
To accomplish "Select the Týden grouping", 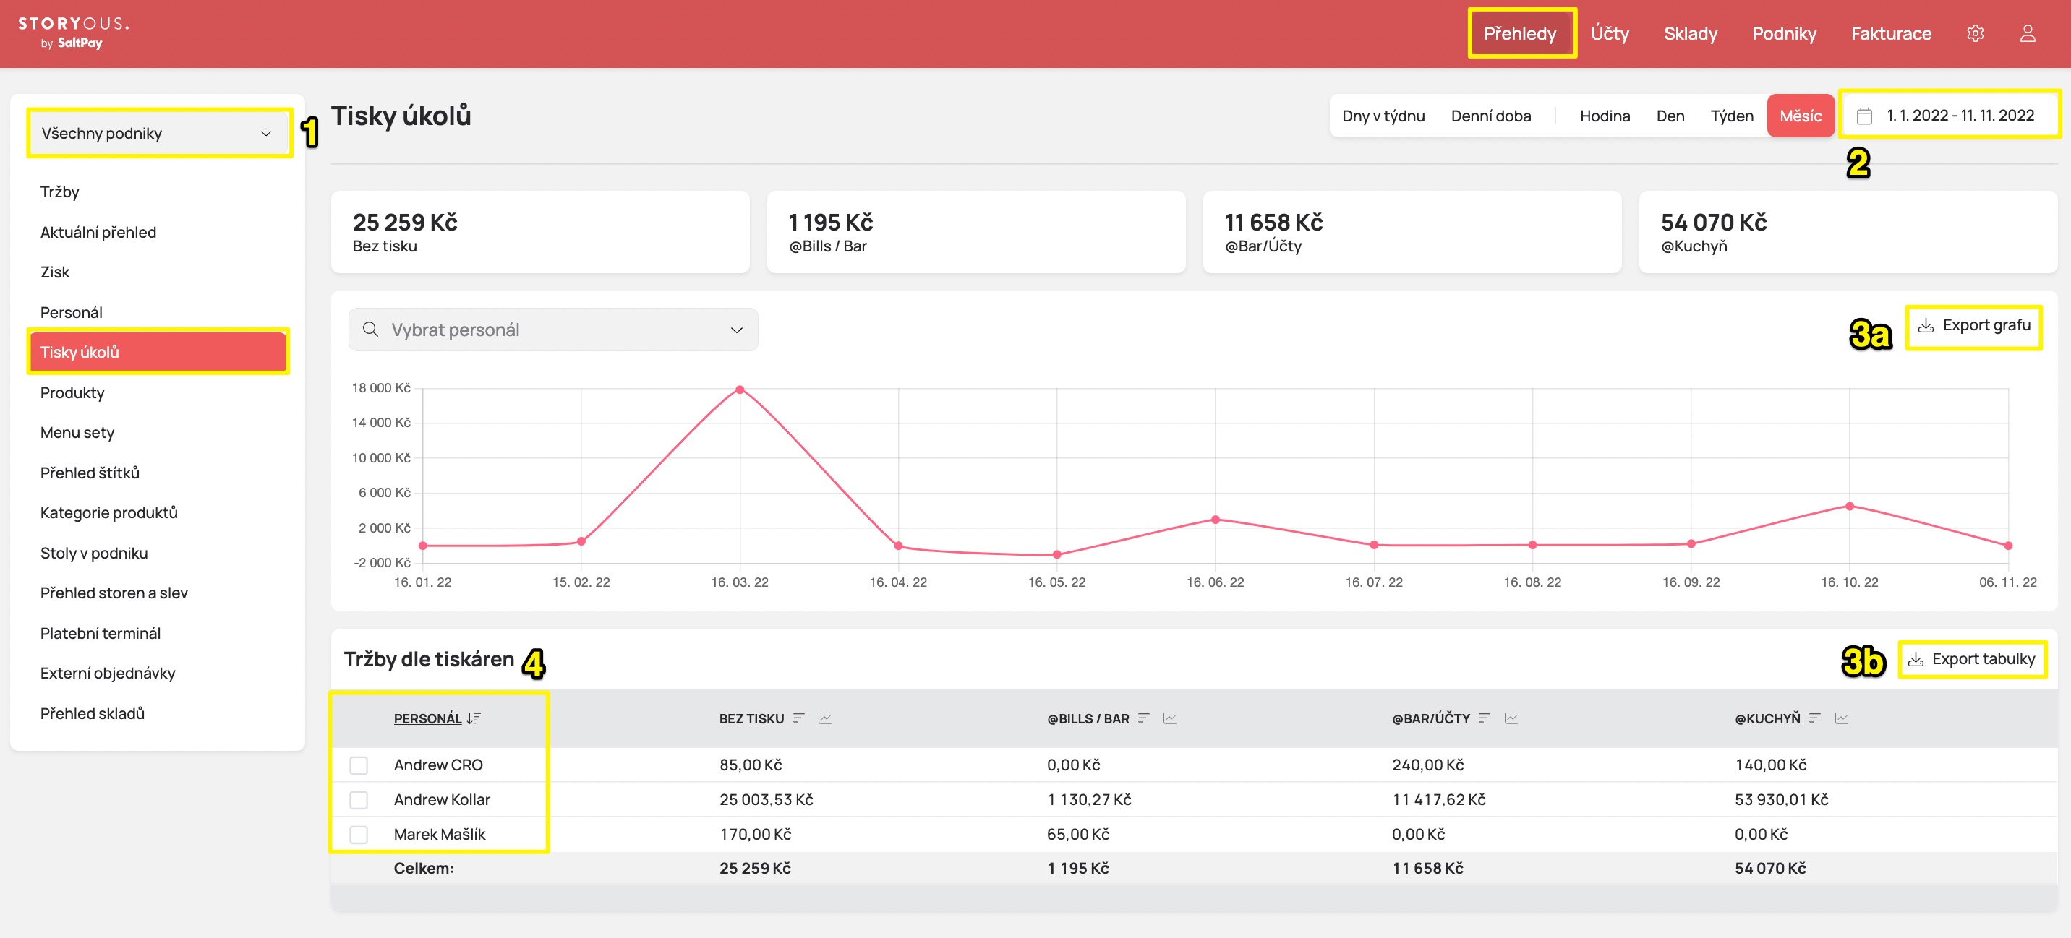I will pos(1732,116).
